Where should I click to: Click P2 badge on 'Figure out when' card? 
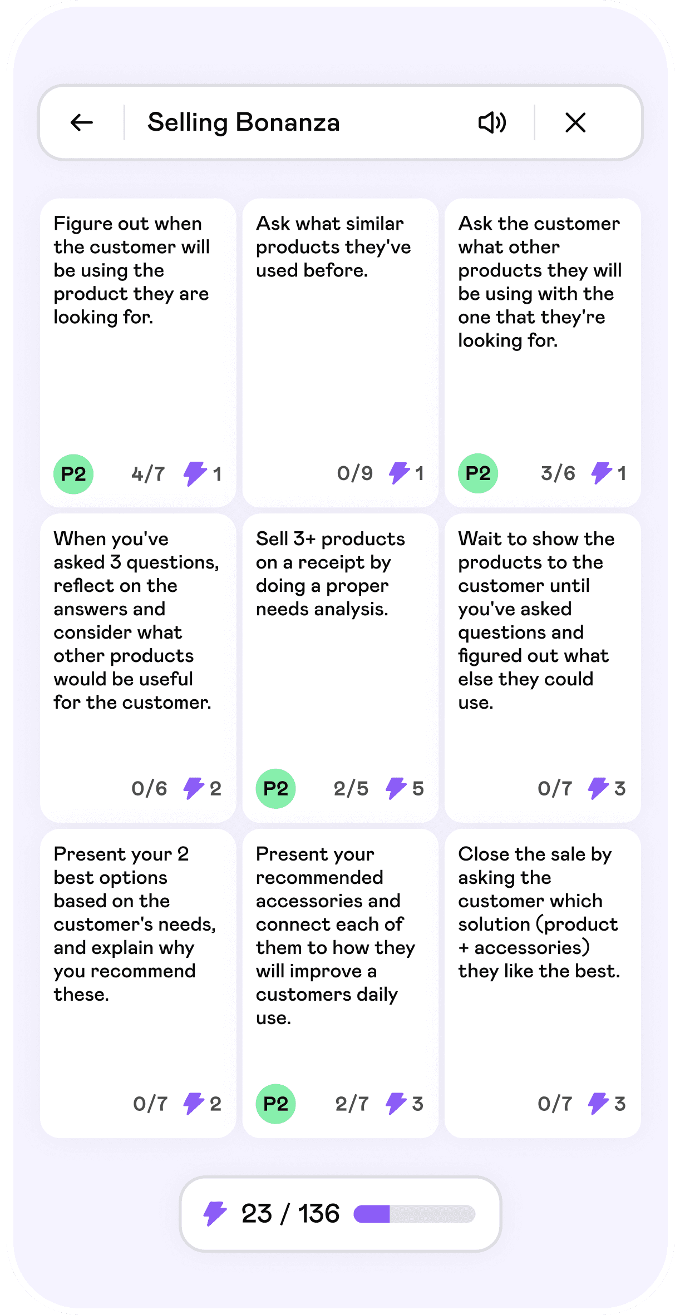(73, 474)
